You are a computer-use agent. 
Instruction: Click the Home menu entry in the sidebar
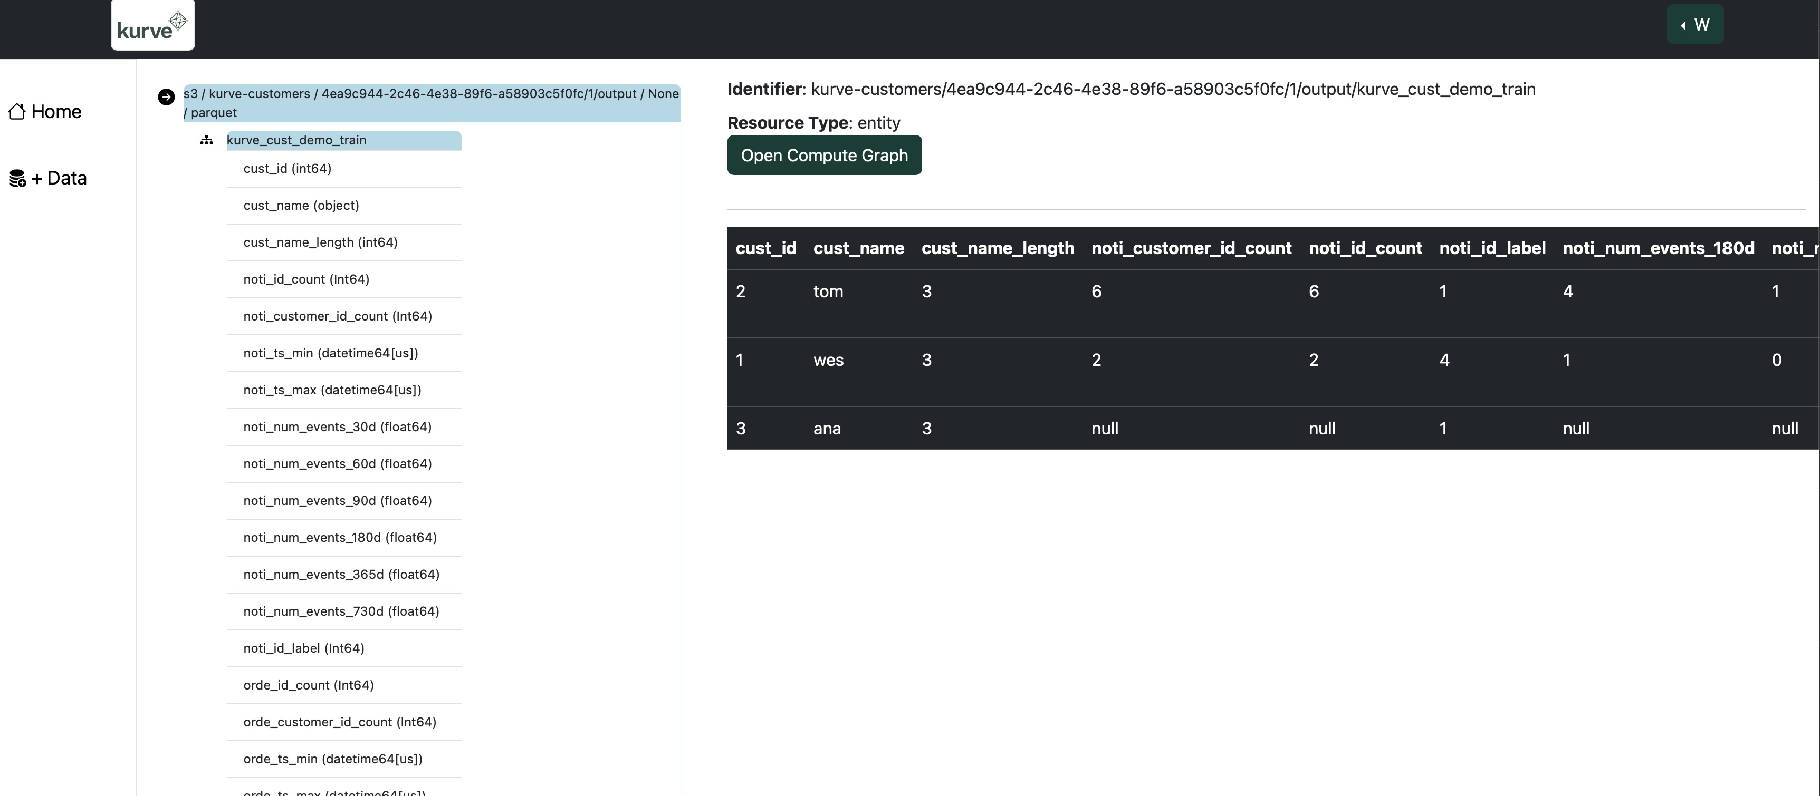click(x=56, y=111)
